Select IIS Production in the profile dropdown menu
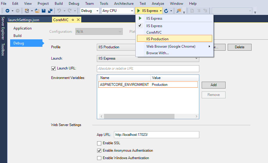 (x=174, y=38)
